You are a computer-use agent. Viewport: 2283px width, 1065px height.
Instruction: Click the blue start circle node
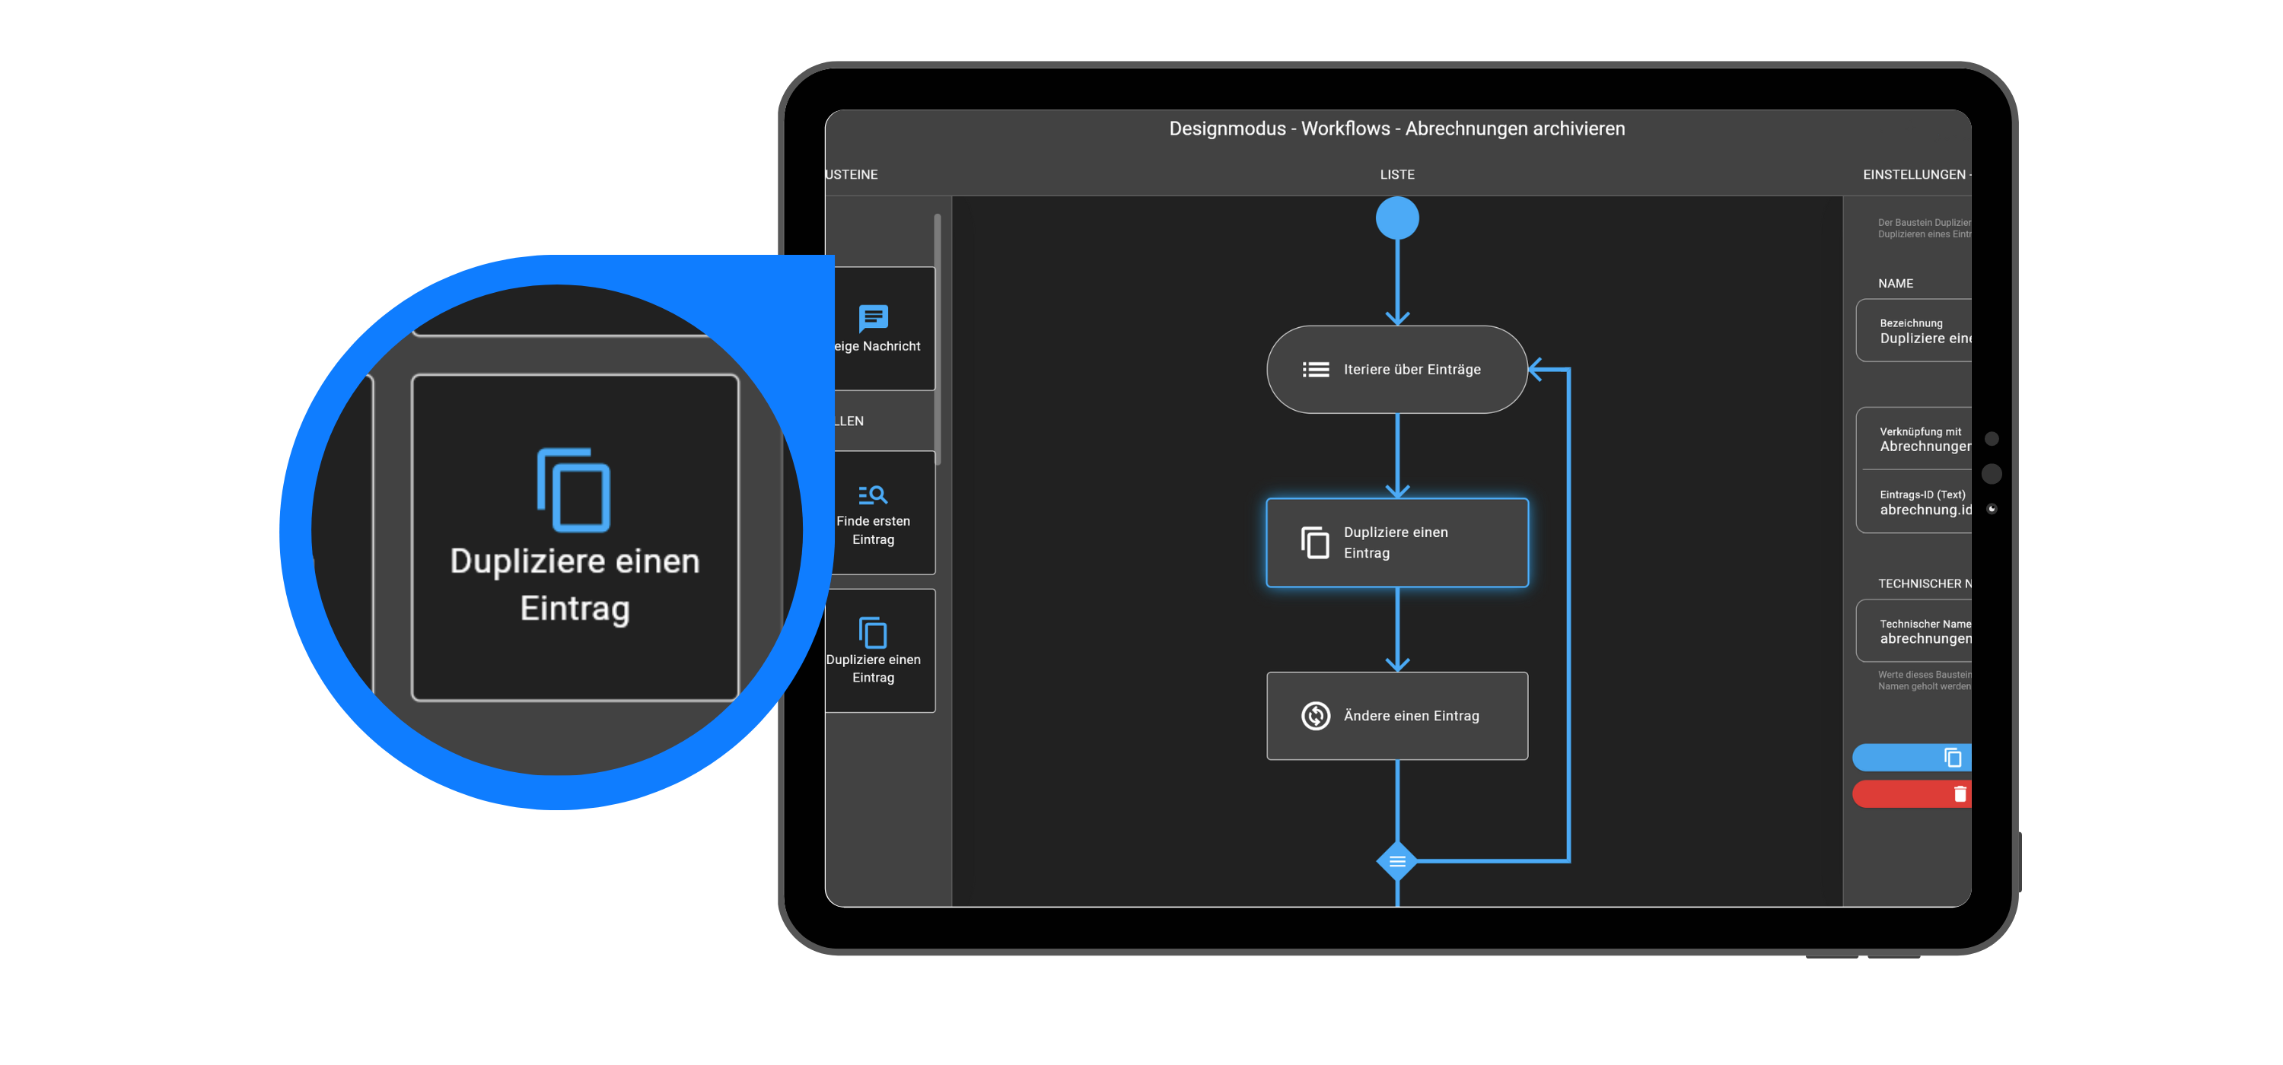tap(1396, 218)
